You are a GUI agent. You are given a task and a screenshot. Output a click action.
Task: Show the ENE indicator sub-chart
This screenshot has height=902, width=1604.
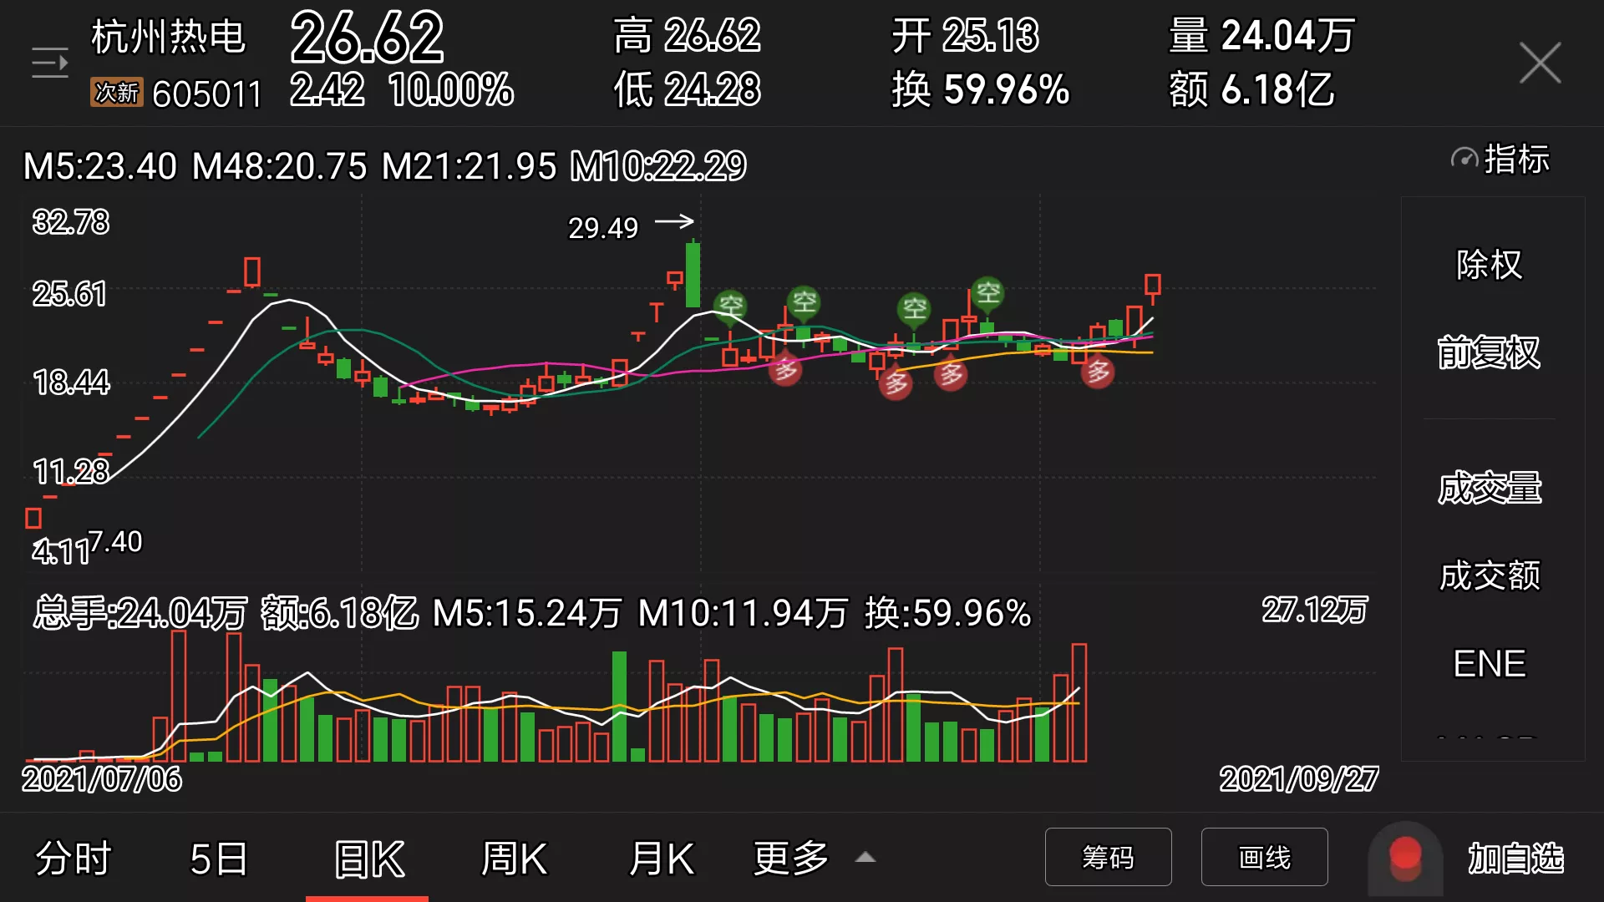[x=1490, y=664]
